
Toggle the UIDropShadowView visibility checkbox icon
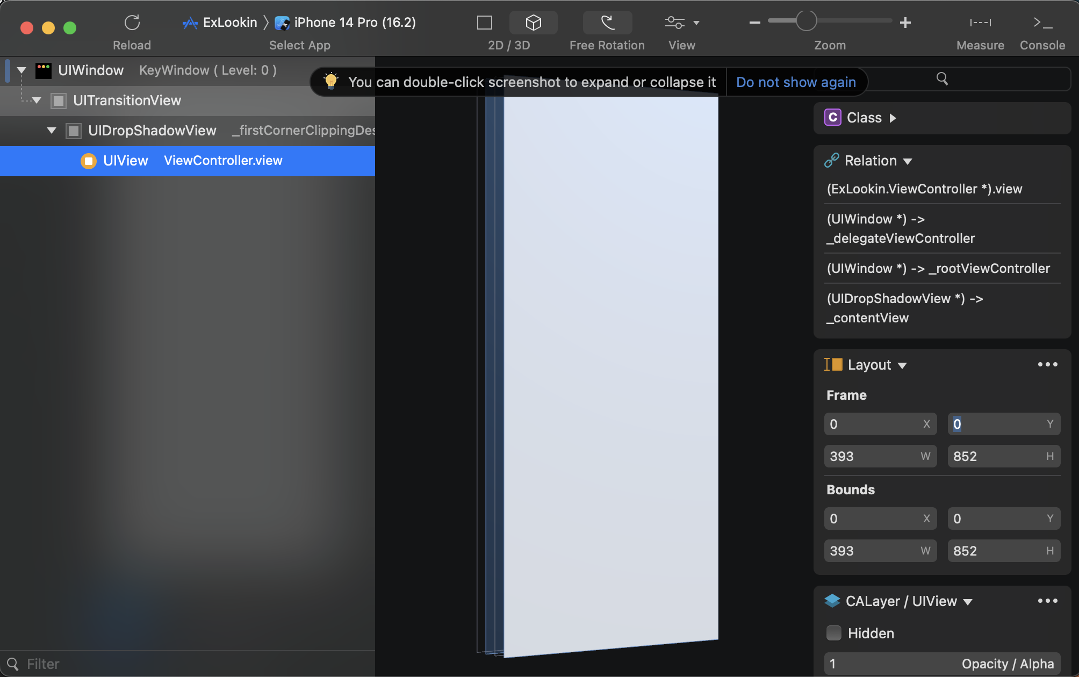tap(74, 131)
